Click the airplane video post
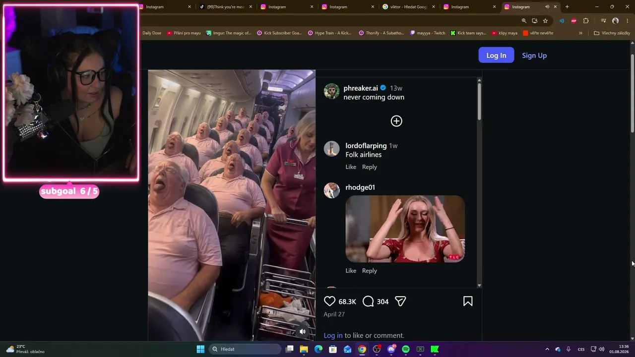 pos(232,205)
